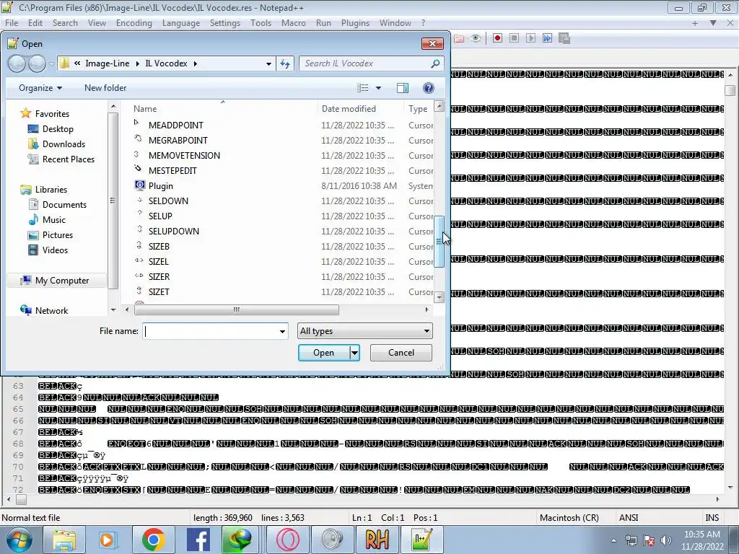Click the Start Recording macro icon
Image resolution: width=739 pixels, height=554 pixels.
[x=497, y=38]
